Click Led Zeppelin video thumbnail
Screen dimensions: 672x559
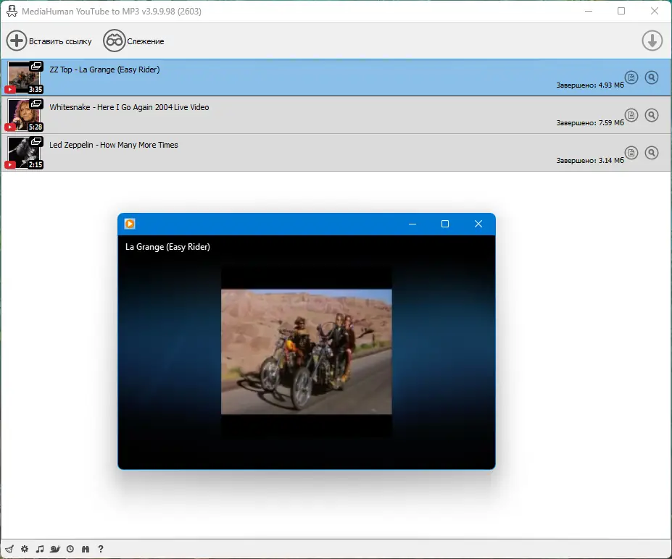24,153
